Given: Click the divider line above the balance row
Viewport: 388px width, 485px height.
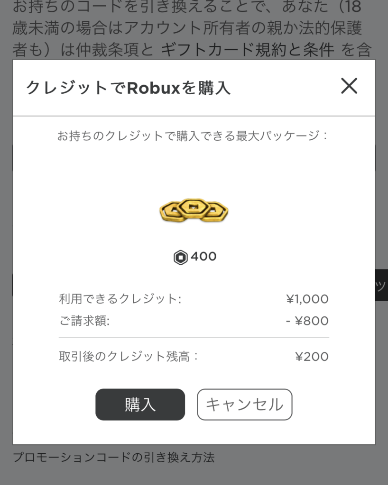Looking at the screenshot, I should pos(194,338).
